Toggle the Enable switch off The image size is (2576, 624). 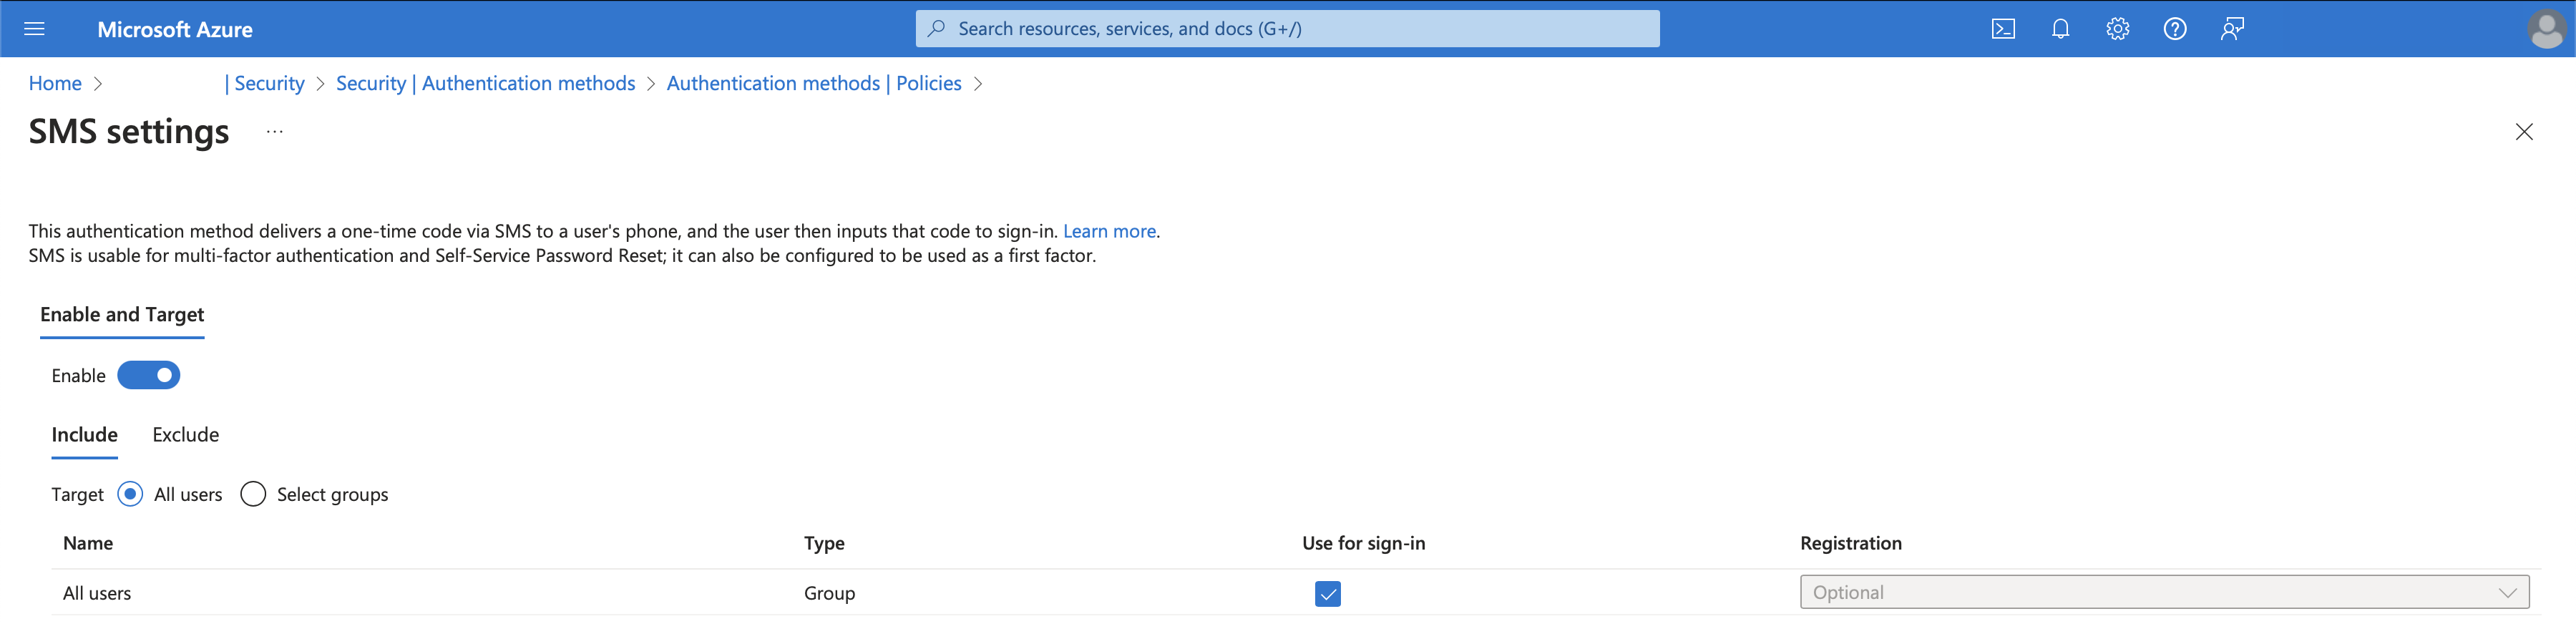click(148, 375)
